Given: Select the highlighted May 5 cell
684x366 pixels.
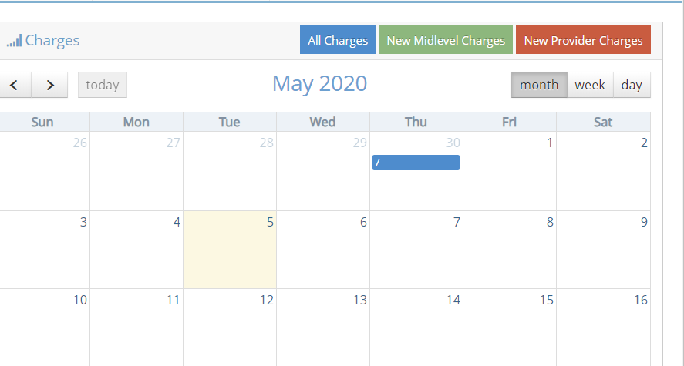Looking at the screenshot, I should tap(230, 250).
